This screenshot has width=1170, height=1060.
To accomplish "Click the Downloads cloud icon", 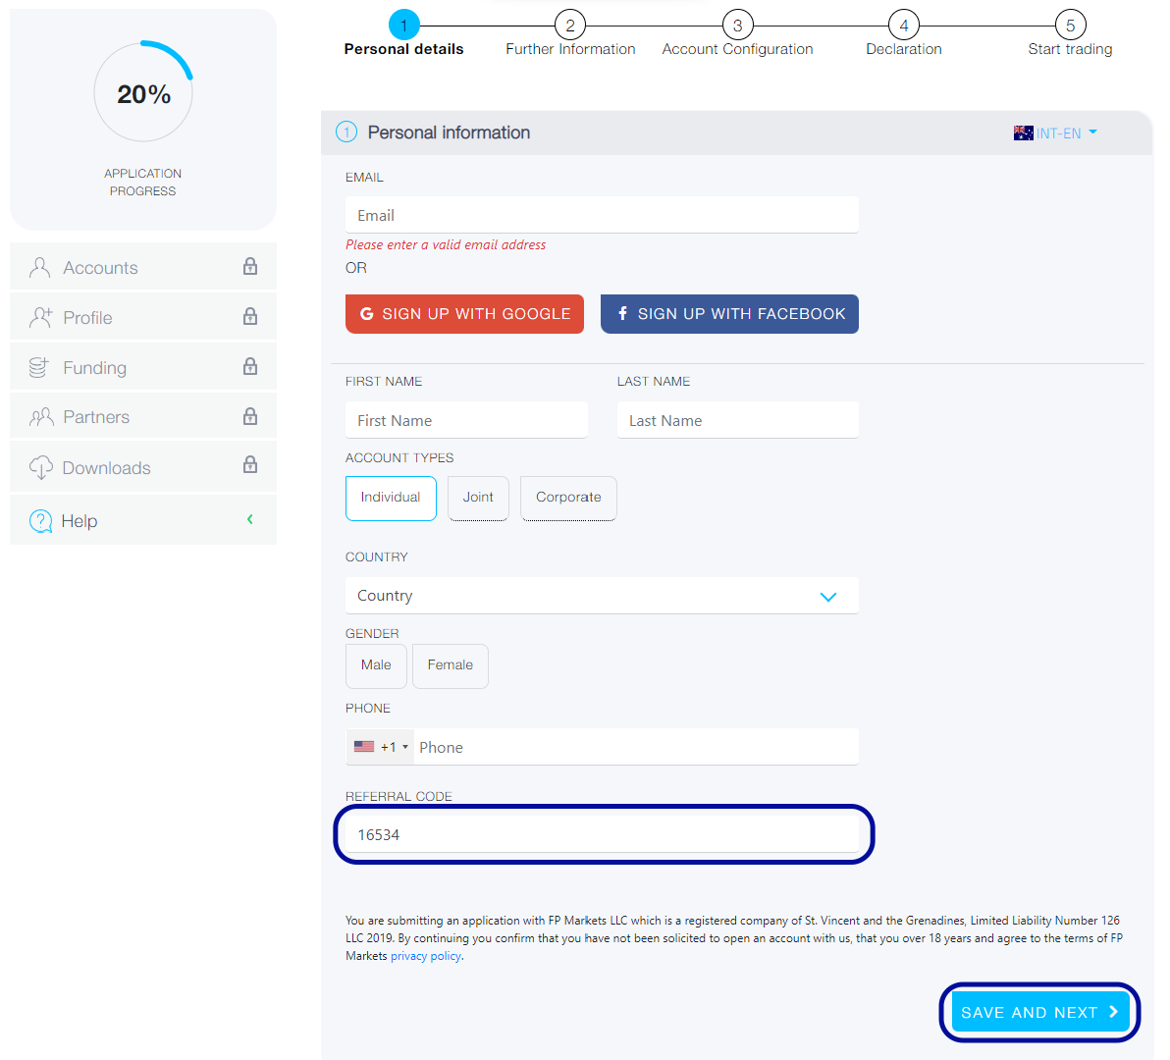I will (40, 468).
